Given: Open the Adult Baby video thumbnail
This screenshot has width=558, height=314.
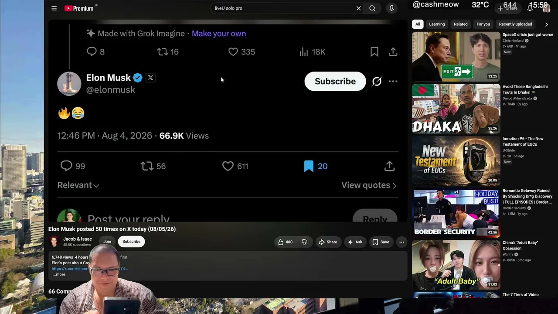Looking at the screenshot, I should 456,264.
